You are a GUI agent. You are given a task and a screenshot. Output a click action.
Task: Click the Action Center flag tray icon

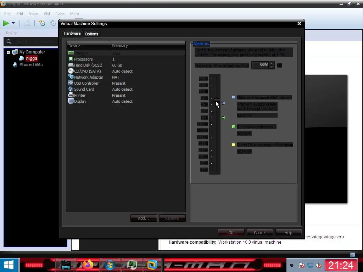301,265
